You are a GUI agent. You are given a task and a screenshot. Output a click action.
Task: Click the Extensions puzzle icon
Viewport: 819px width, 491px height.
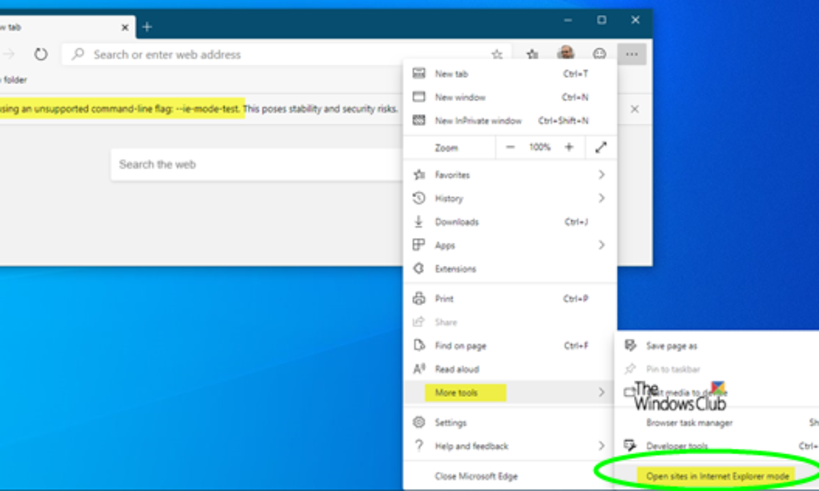[420, 269]
